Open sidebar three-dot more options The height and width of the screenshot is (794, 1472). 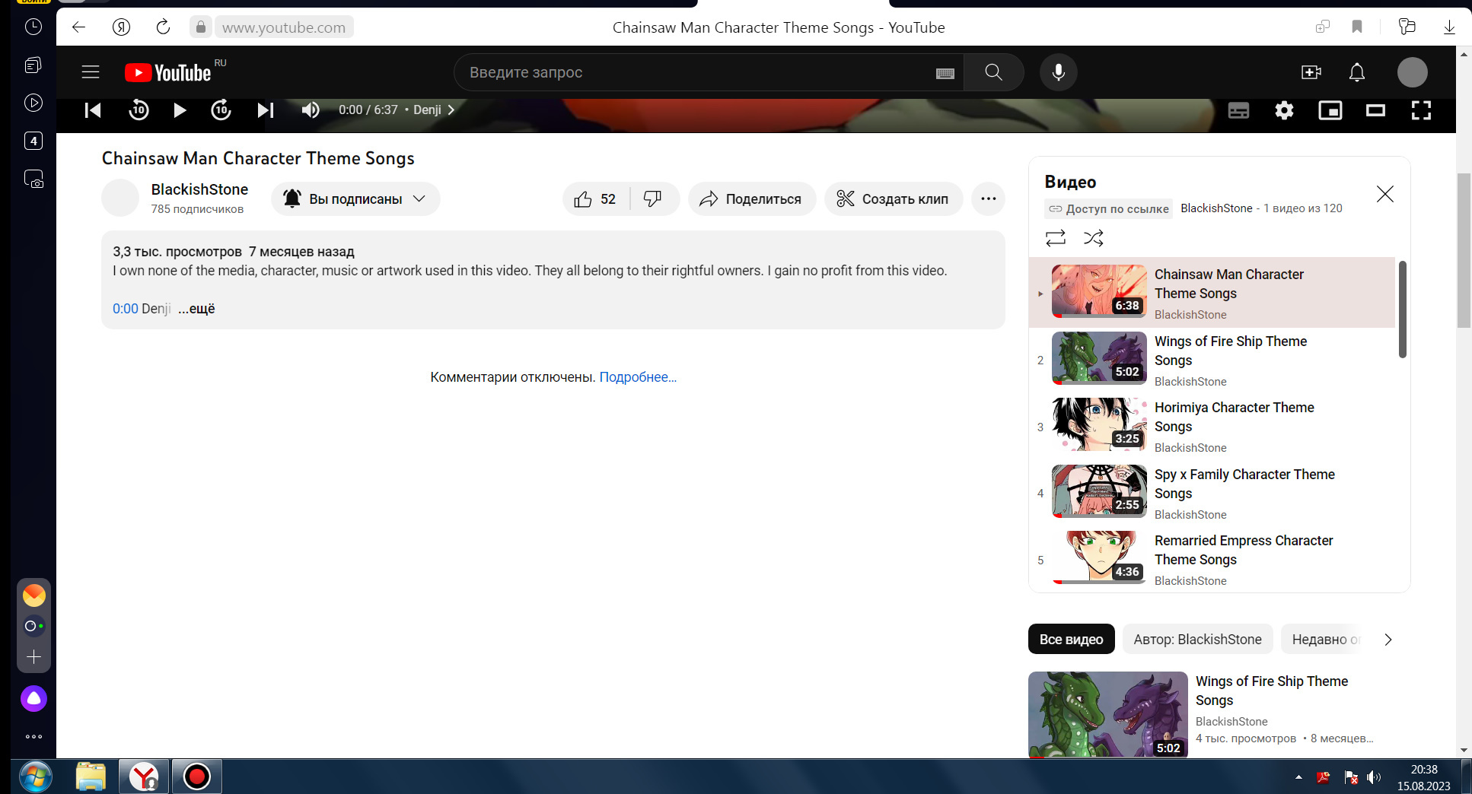pos(33,736)
